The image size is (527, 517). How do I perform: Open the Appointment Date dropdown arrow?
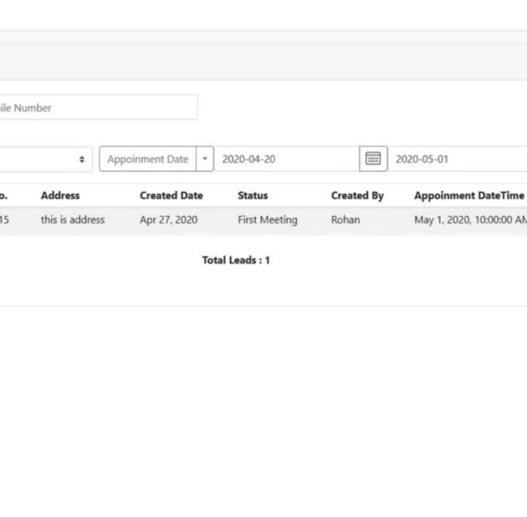pos(205,159)
